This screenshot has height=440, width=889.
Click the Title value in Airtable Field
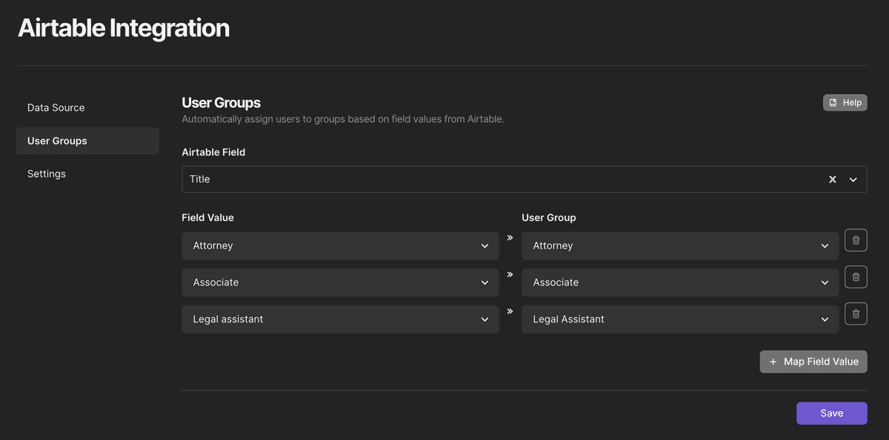(x=200, y=179)
